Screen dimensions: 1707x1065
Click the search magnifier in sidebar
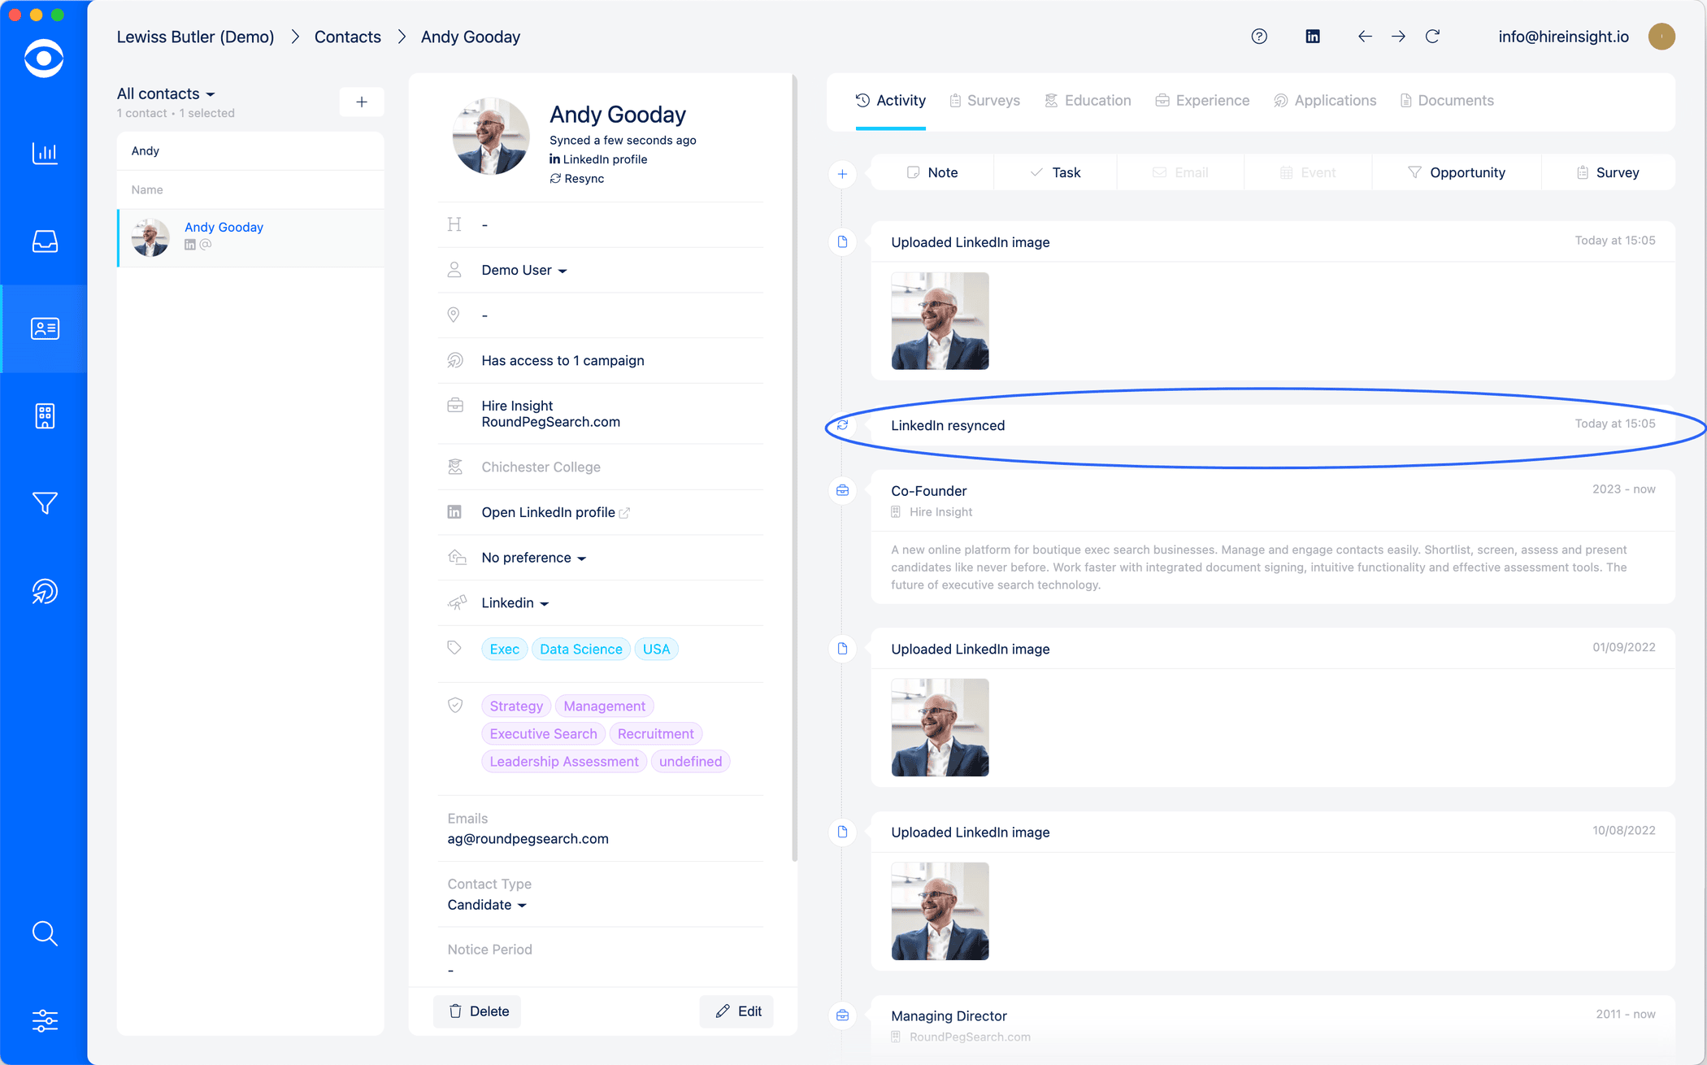45,933
